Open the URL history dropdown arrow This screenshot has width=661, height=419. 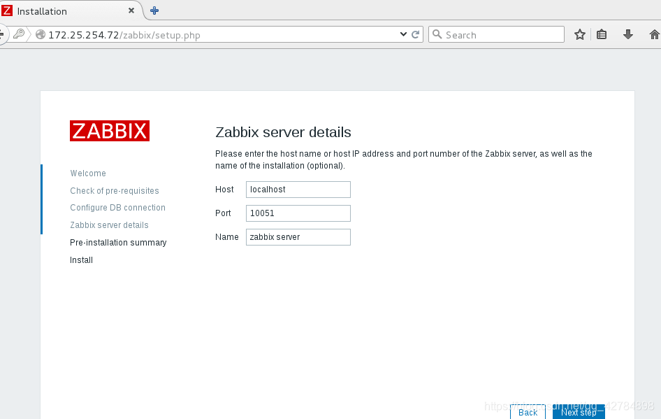[x=403, y=34]
